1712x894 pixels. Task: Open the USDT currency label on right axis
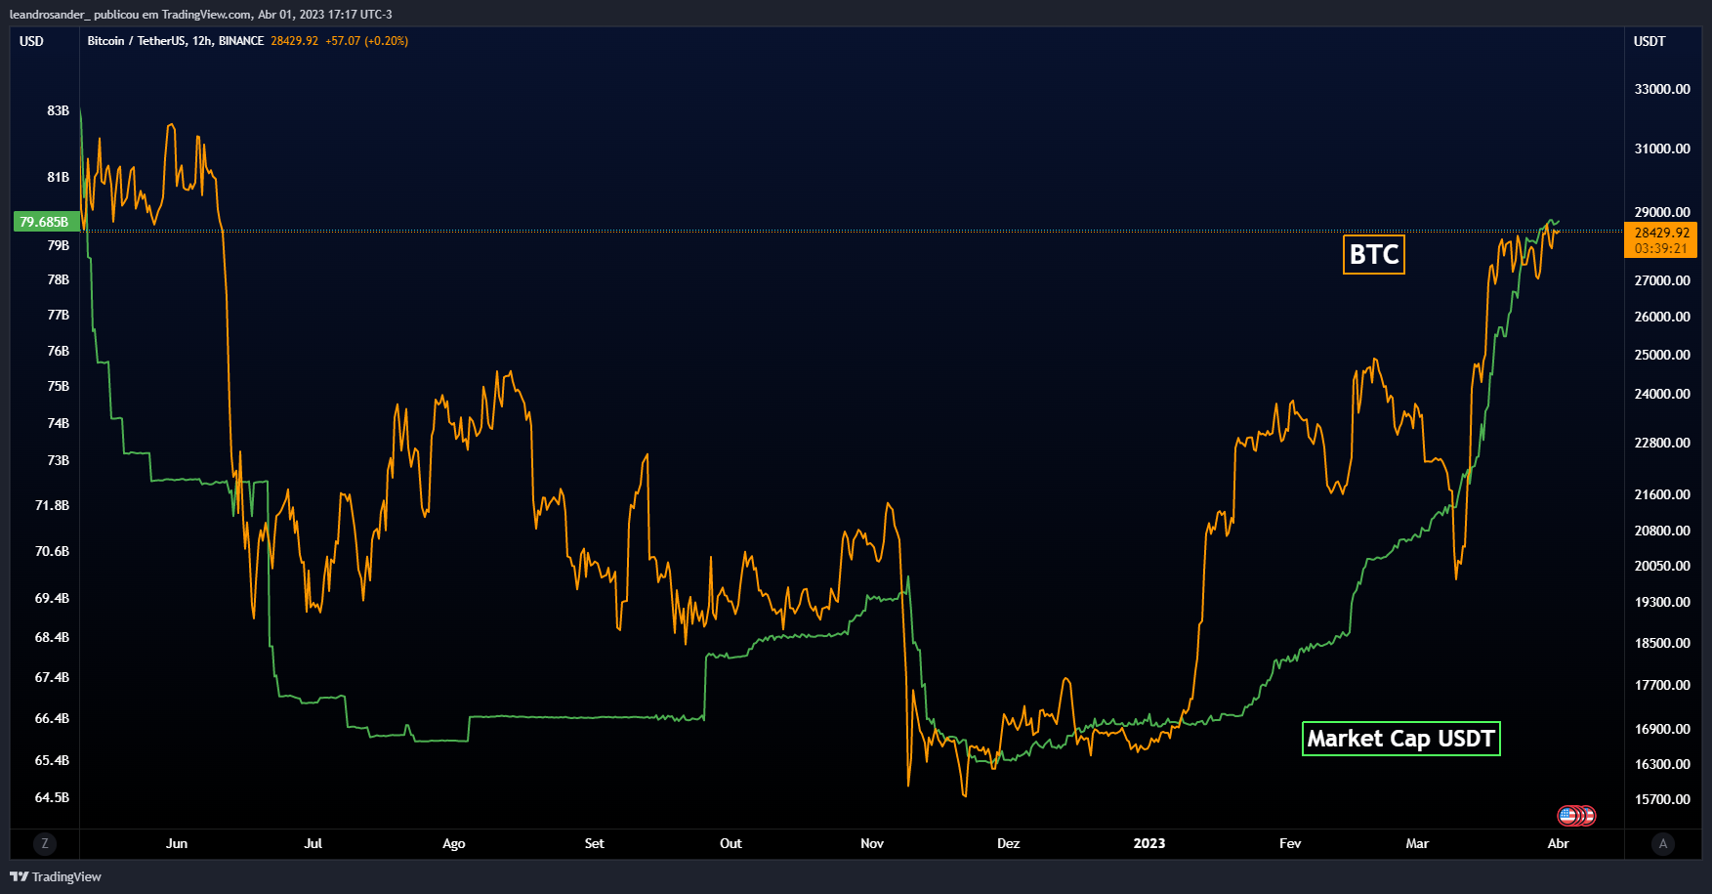point(1649,41)
